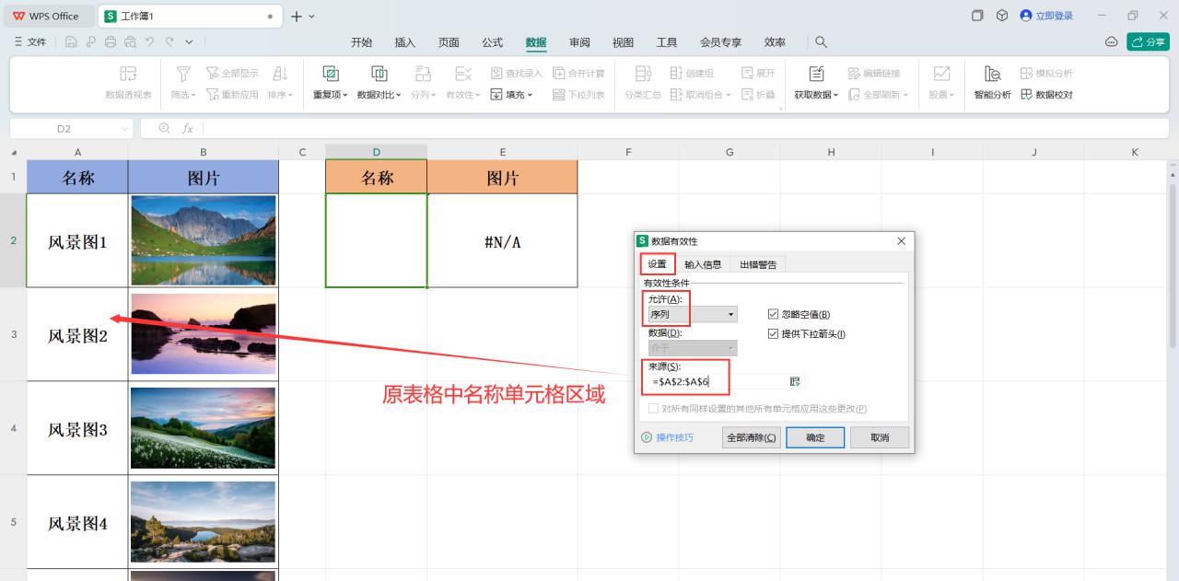Open the 文件 file menu

click(x=30, y=42)
